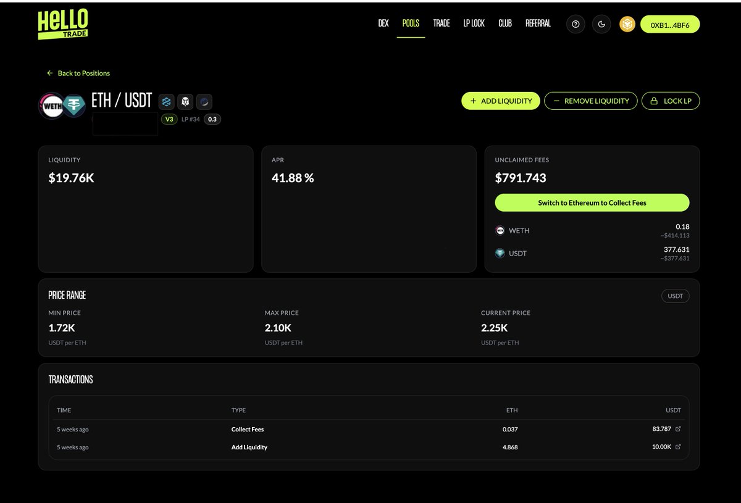
Task: Click the TIME column header
Action: click(64, 410)
